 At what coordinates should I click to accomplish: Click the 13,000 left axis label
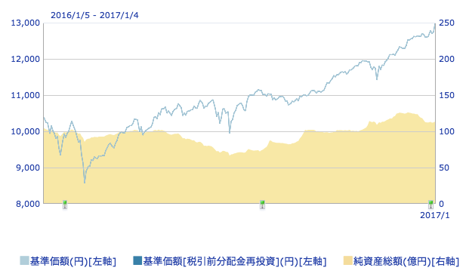click(26, 23)
